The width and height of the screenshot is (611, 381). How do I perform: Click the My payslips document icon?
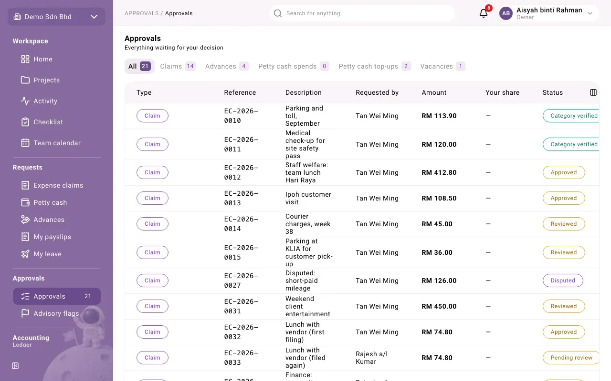[x=25, y=237]
